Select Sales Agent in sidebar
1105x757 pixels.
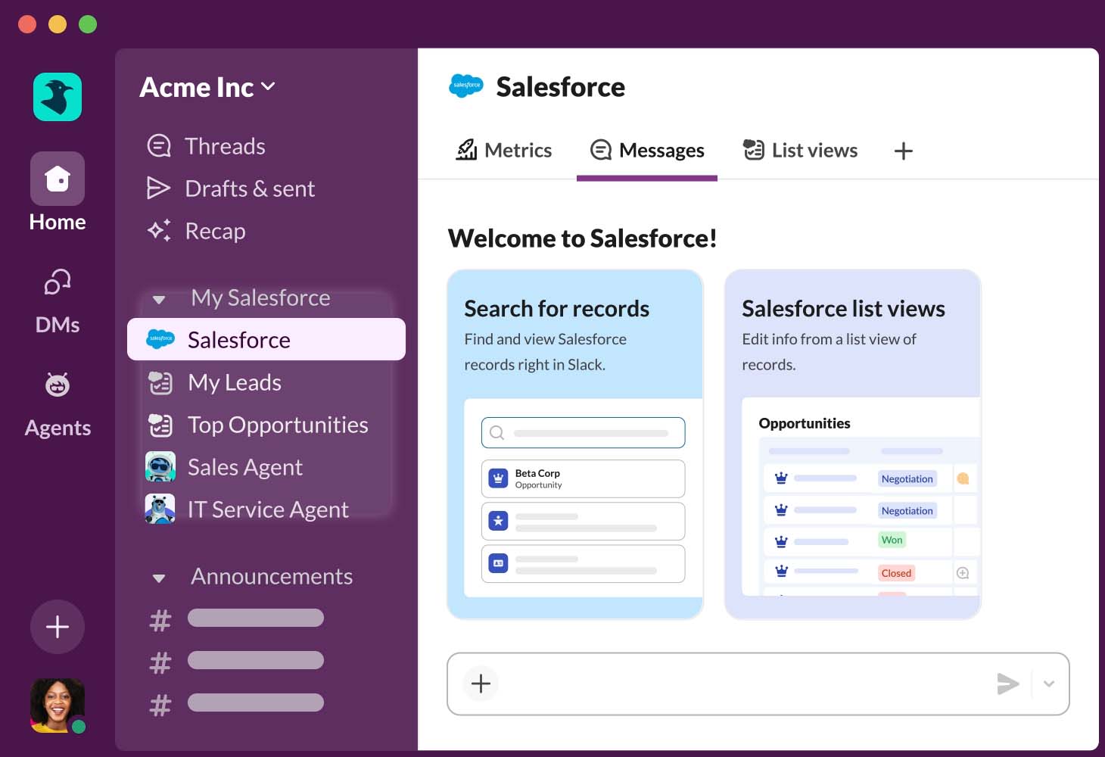pyautogui.click(x=244, y=467)
